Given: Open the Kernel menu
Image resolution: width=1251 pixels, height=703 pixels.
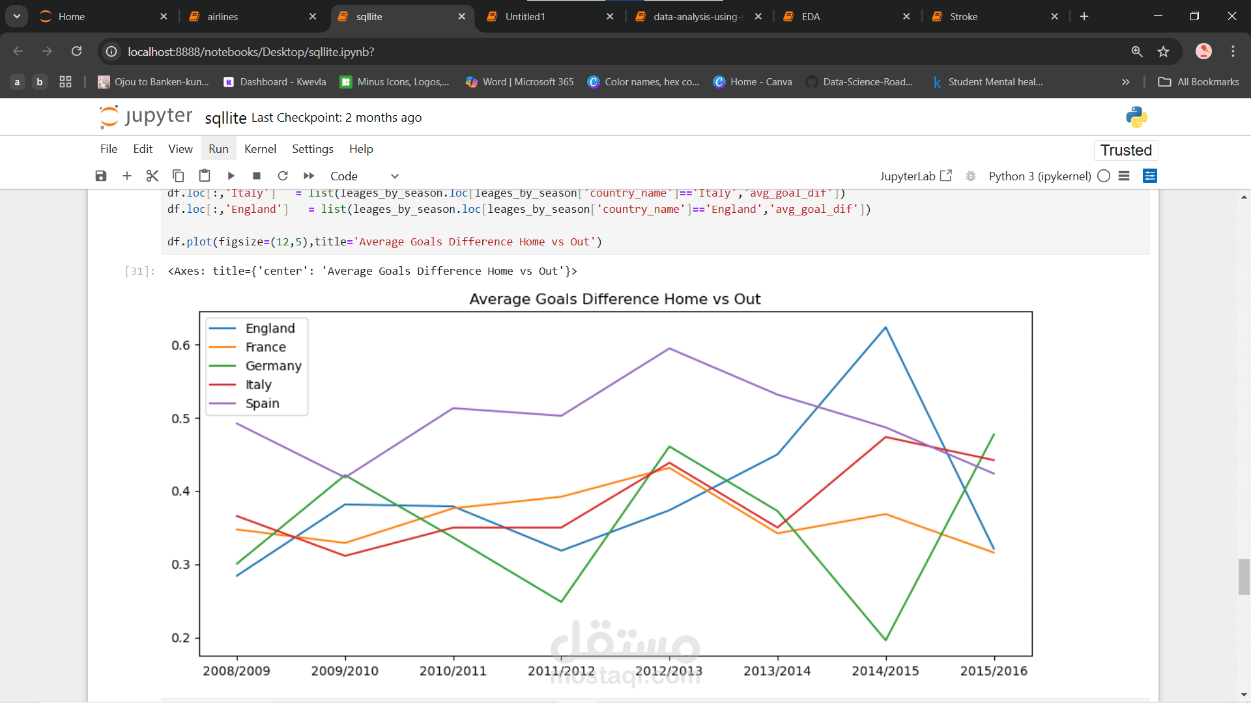Looking at the screenshot, I should point(260,149).
